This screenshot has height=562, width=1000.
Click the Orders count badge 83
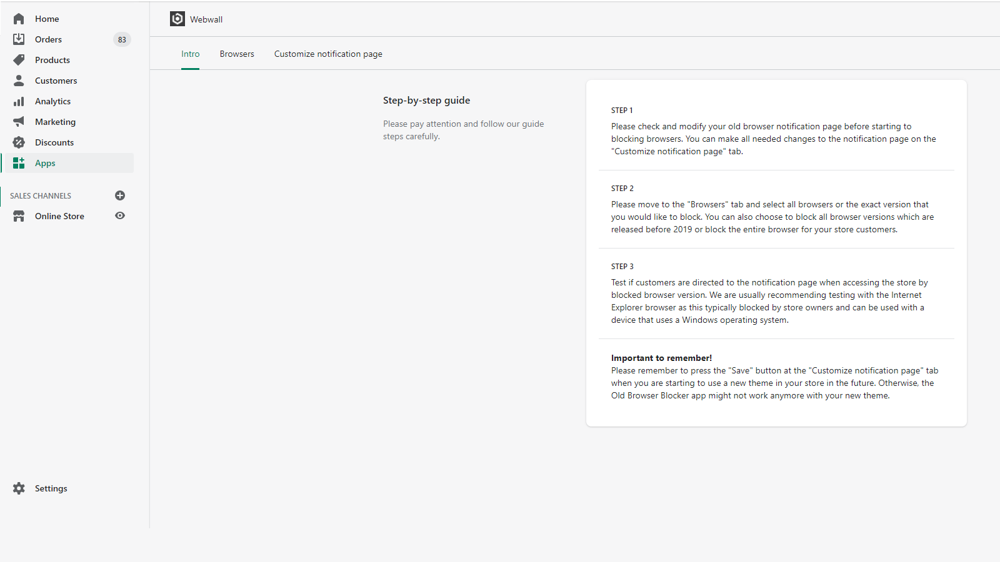click(122, 39)
